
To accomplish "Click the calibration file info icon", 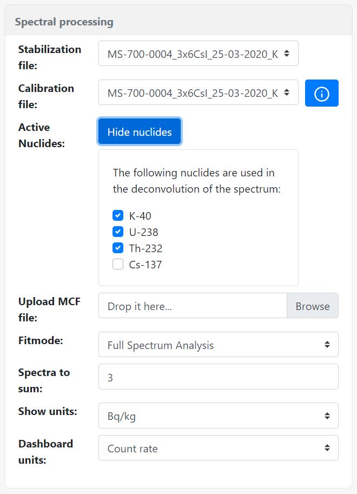I will coord(321,93).
